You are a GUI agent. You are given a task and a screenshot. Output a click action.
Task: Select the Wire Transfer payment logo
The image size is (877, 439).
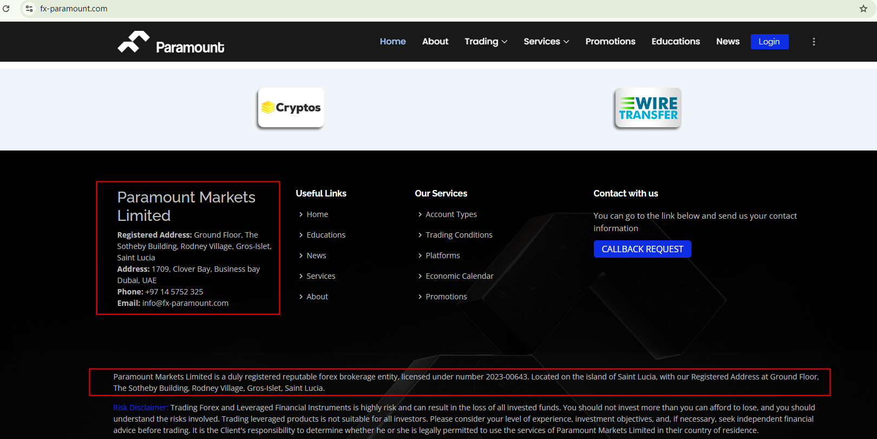click(648, 108)
